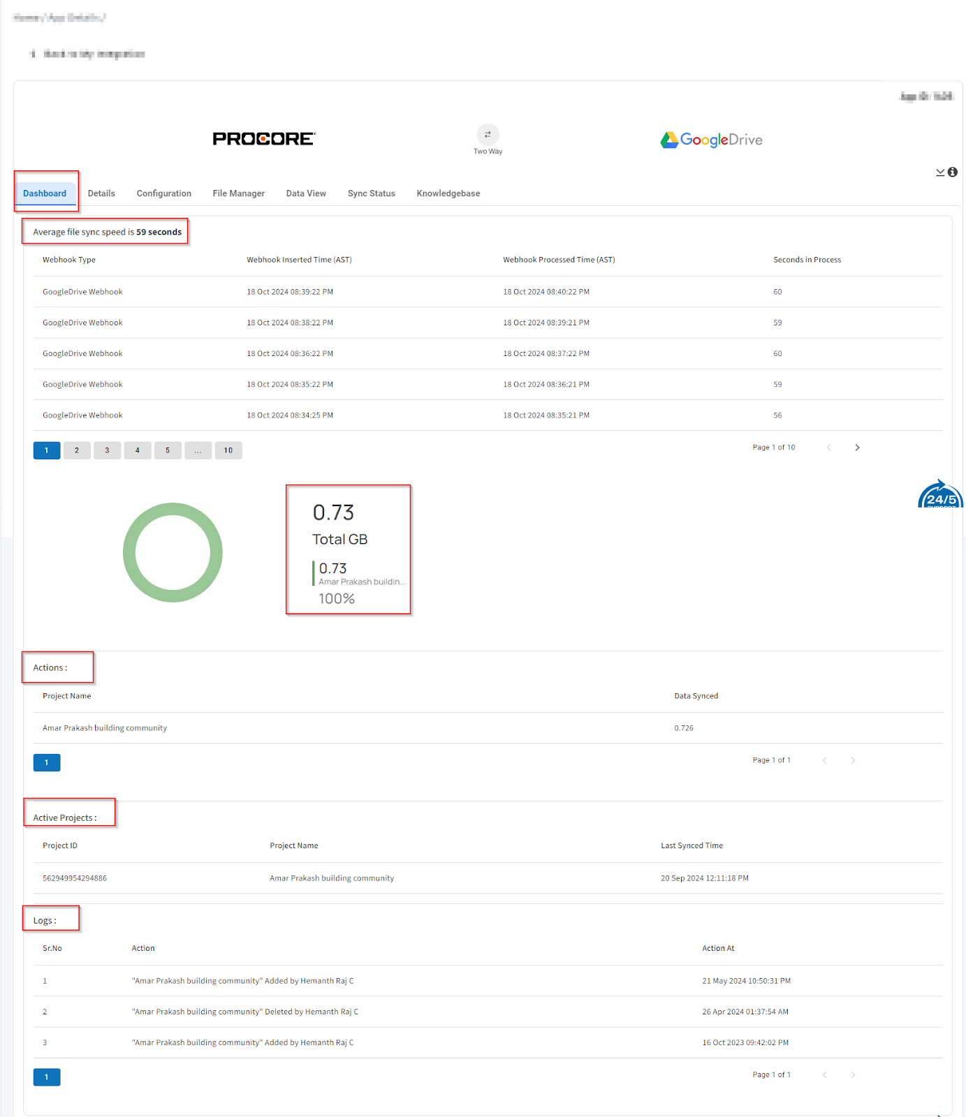Open the Details tab

[x=101, y=193]
